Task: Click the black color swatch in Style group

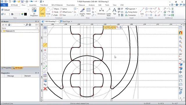Action: 25,14
